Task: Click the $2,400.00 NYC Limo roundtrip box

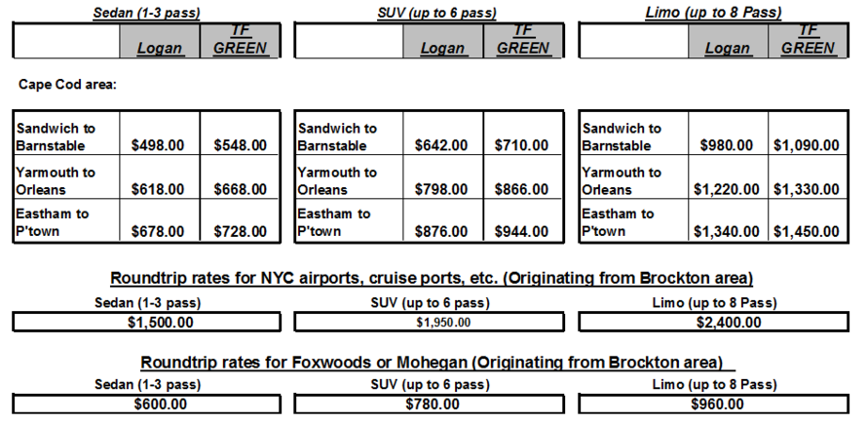Action: pyautogui.click(x=713, y=323)
